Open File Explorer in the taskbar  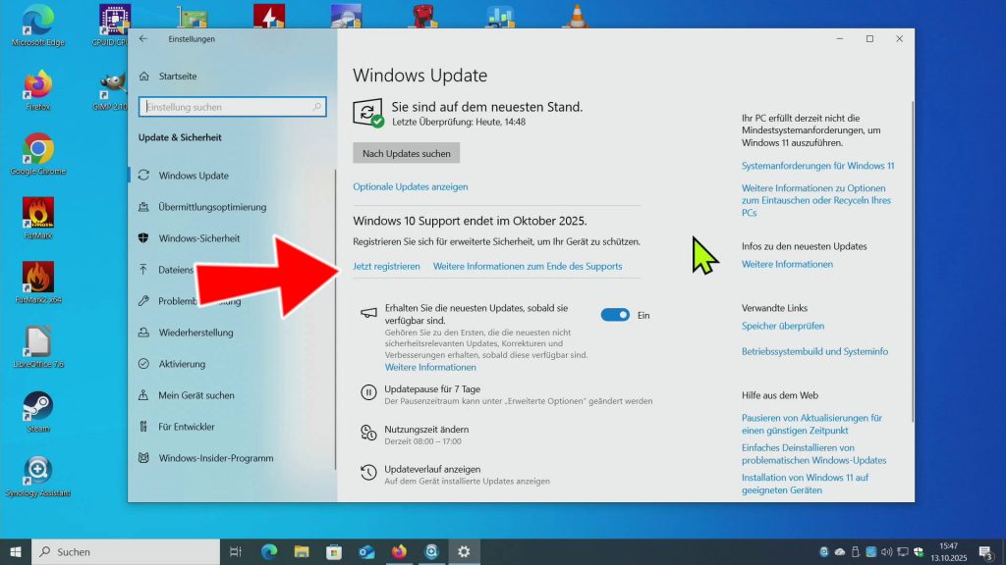(x=302, y=551)
